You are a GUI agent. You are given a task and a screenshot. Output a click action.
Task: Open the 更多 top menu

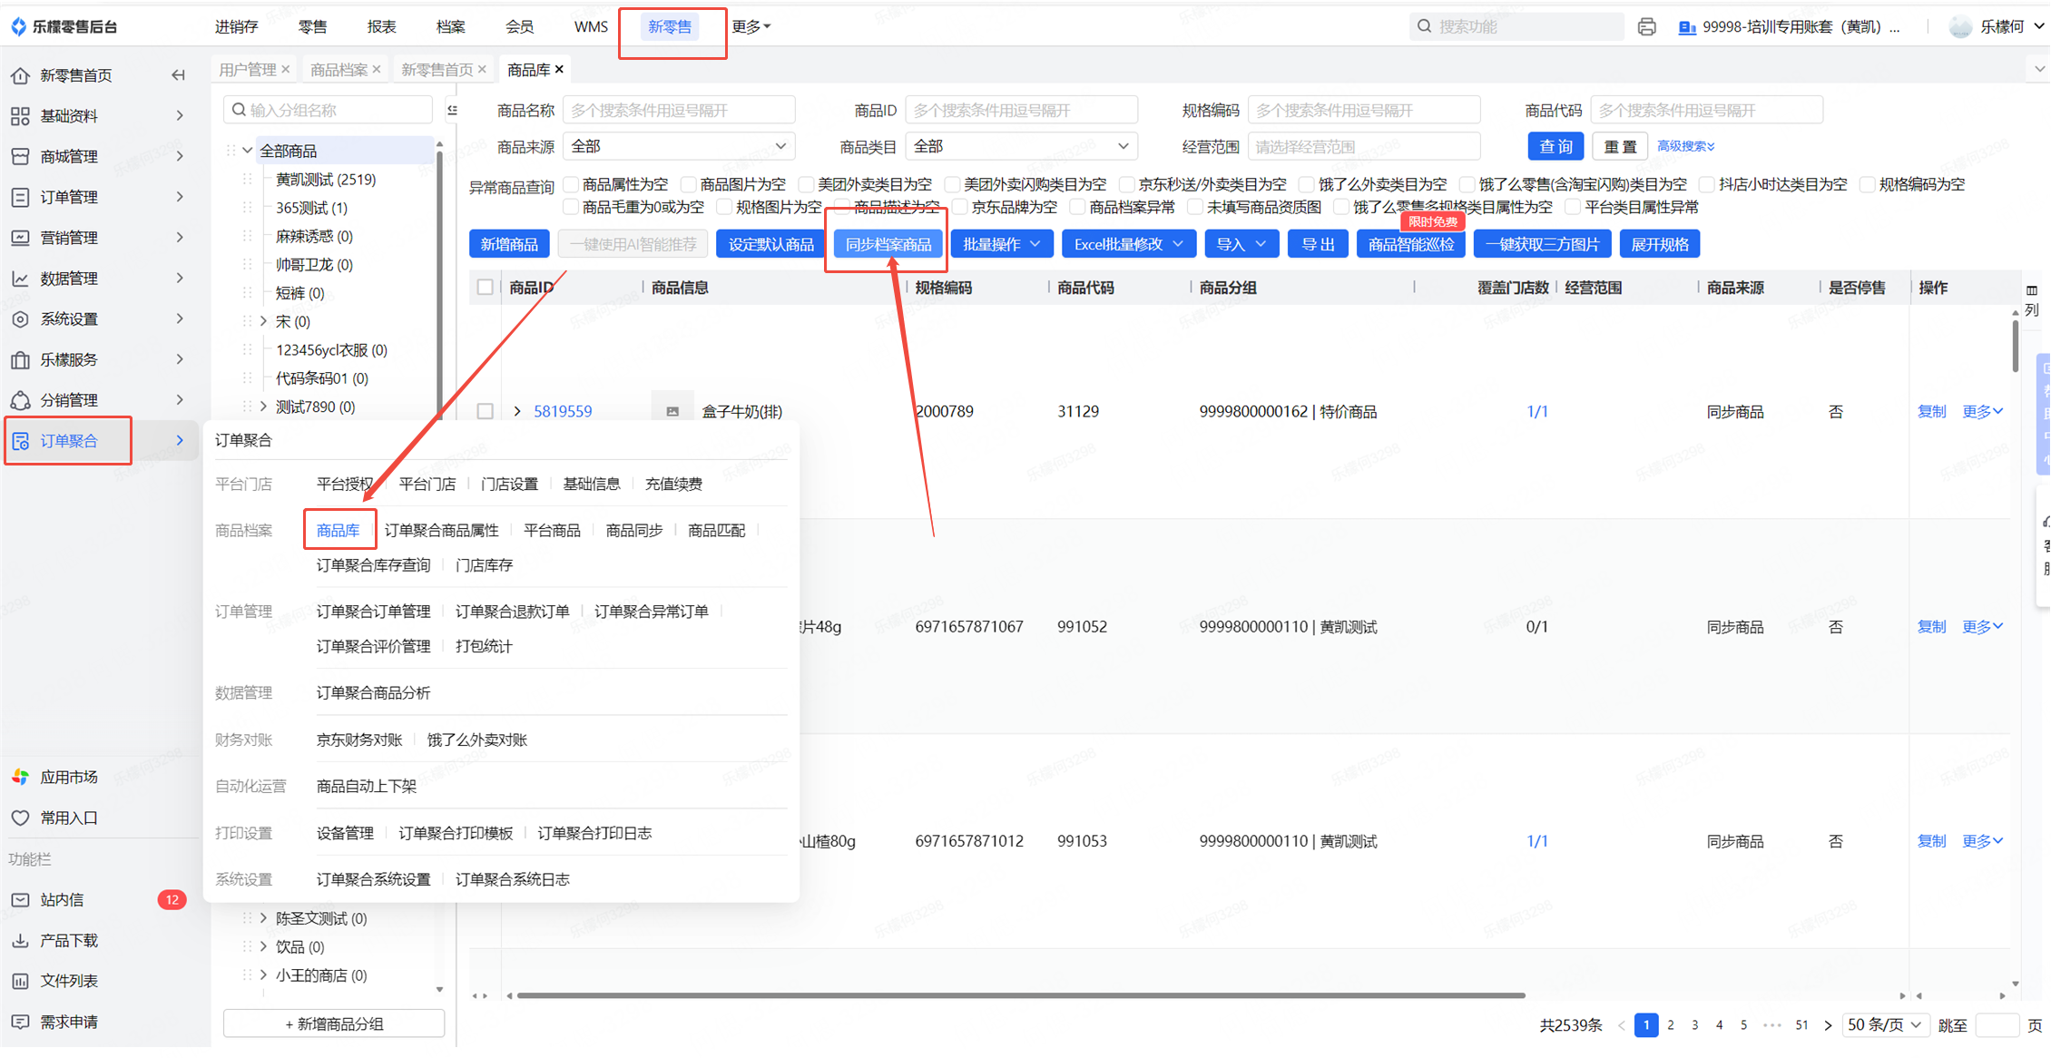pos(751,26)
